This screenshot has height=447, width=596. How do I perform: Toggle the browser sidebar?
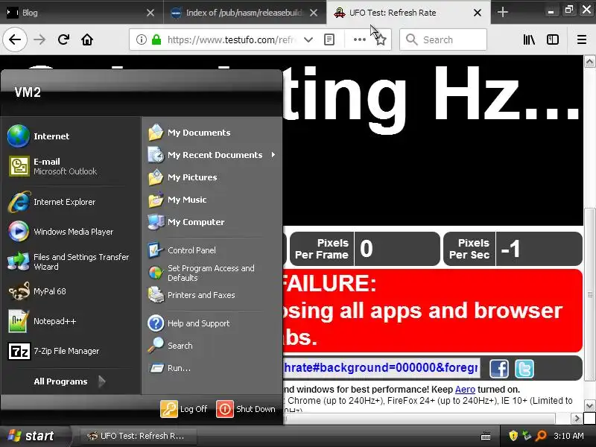tap(553, 39)
